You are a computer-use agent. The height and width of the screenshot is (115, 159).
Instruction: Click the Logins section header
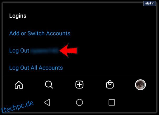[18, 16]
